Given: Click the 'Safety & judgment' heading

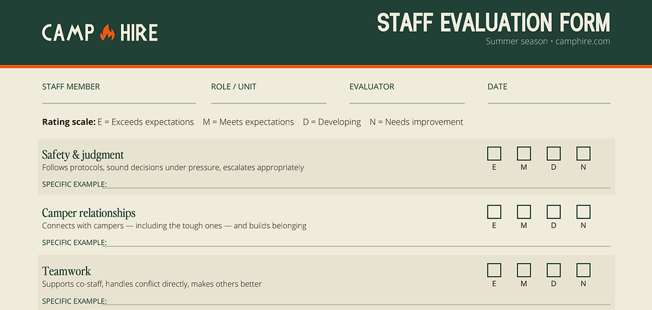Looking at the screenshot, I should pos(82,155).
